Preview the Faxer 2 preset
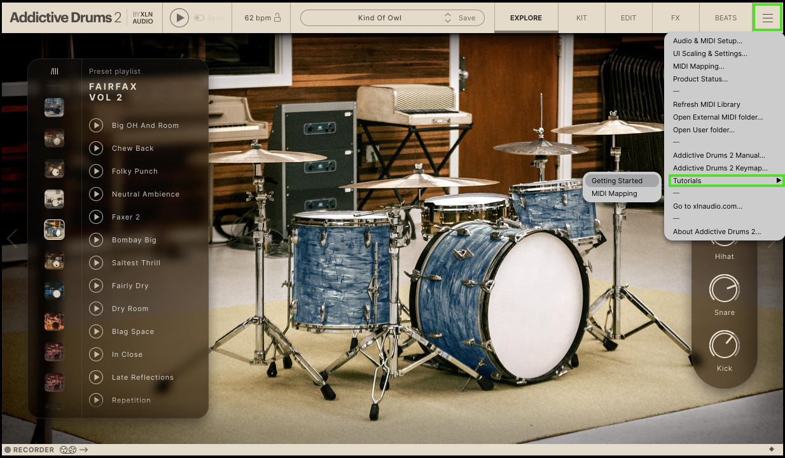 96,217
